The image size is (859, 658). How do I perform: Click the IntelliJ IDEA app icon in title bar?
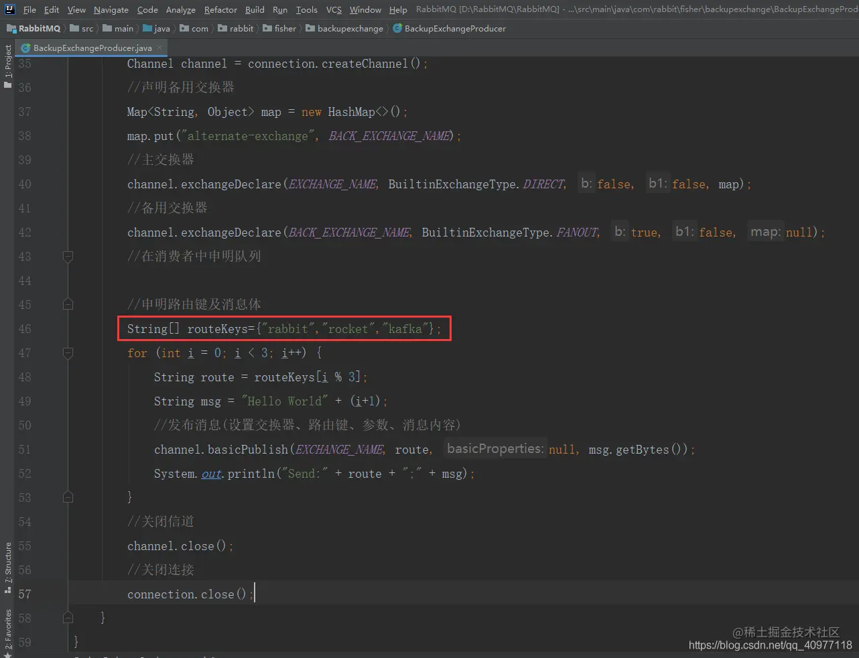coord(9,9)
